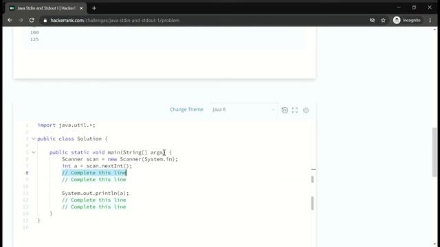Viewport: 440px width, 247px height.
Task: Click the import java.util.*; line
Action: (67, 125)
